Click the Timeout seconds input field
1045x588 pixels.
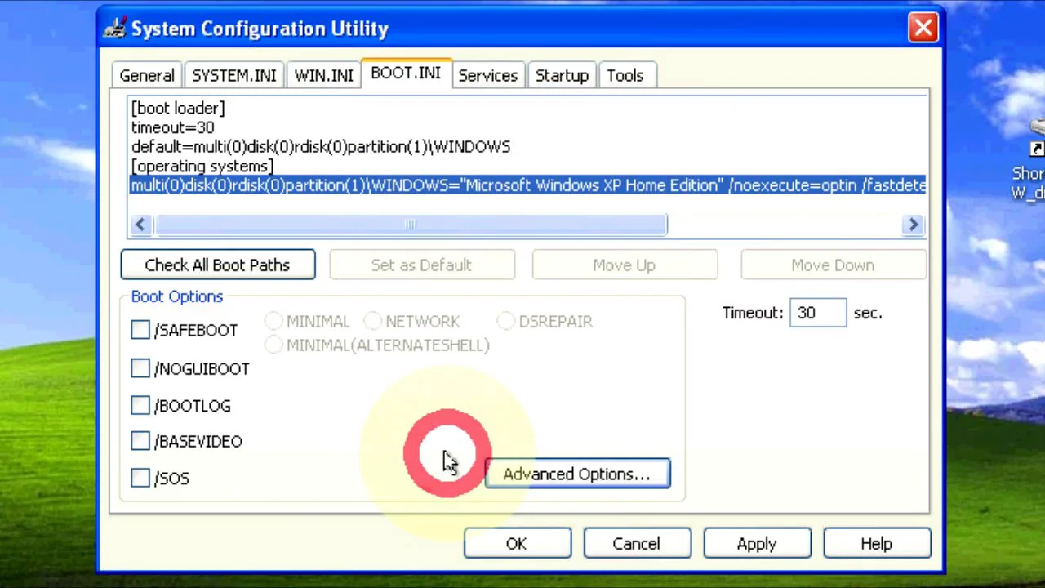[x=818, y=313]
